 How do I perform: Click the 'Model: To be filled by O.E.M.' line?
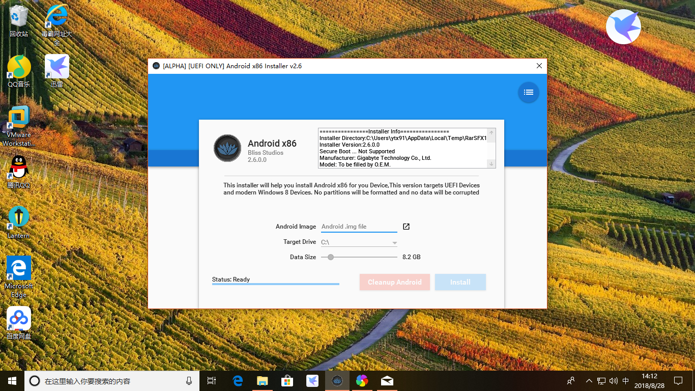(x=355, y=164)
